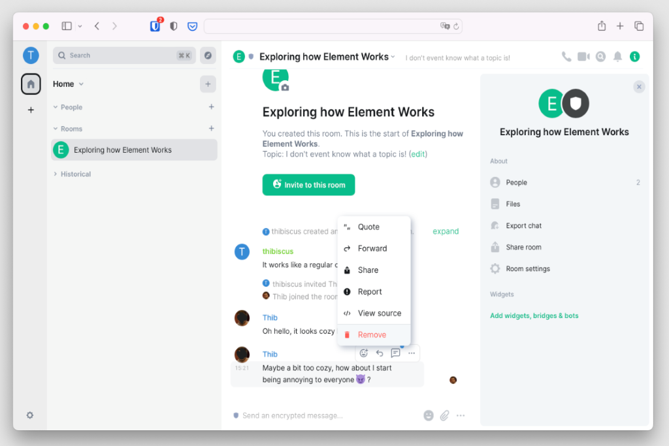669x446 pixels.
Task: Toggle room info panel green icon
Action: point(635,57)
